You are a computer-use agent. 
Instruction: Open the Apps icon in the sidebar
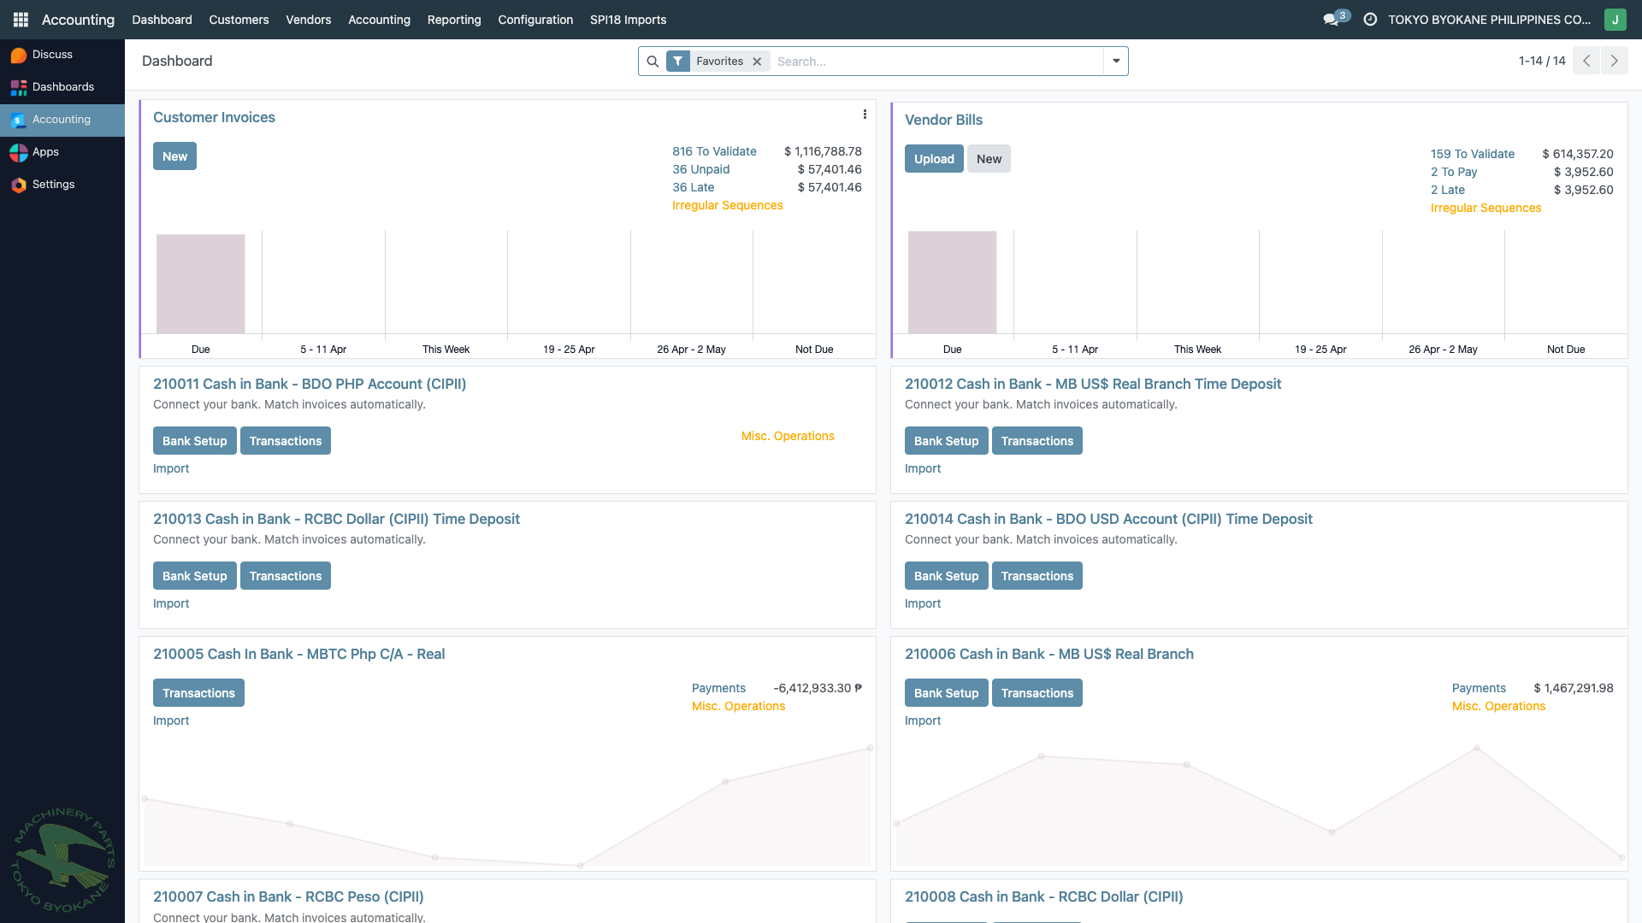tap(44, 151)
